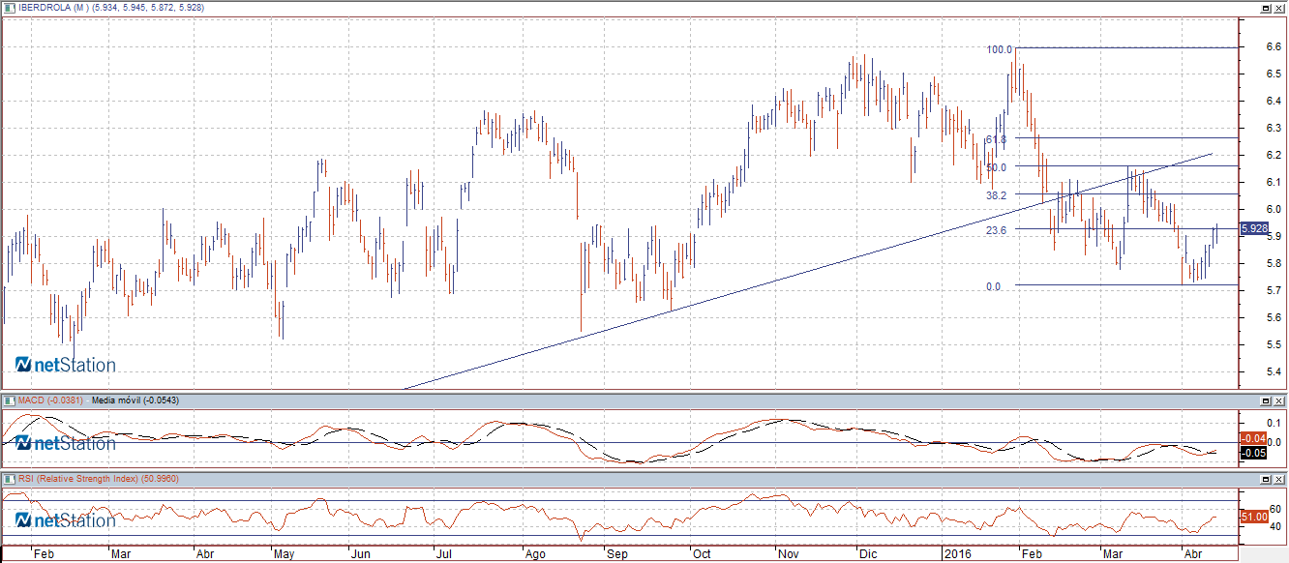Image resolution: width=1289 pixels, height=563 pixels.
Task: Click the 0.1 level on MACD axis
Action: point(1275,423)
